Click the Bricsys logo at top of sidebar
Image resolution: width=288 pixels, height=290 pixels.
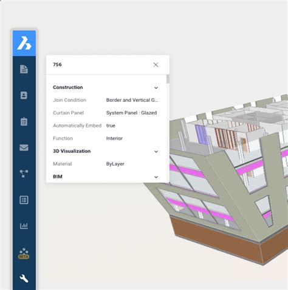[24, 43]
